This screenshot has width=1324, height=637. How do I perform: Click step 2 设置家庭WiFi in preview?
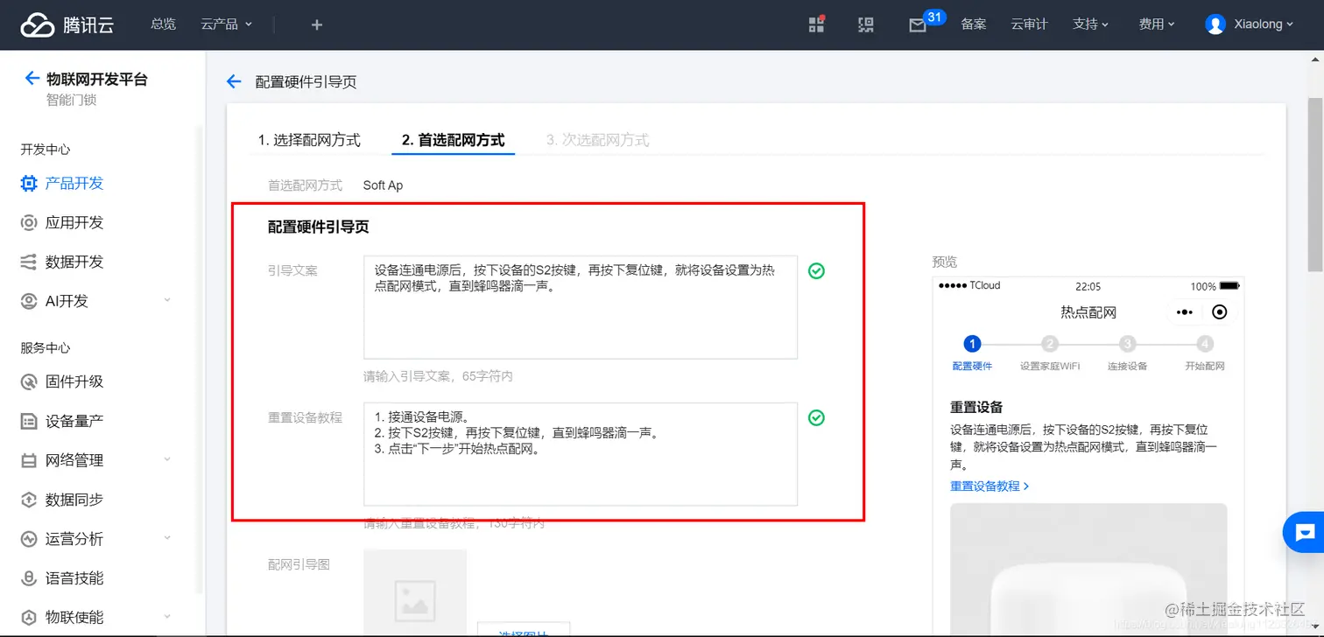[x=1050, y=353]
